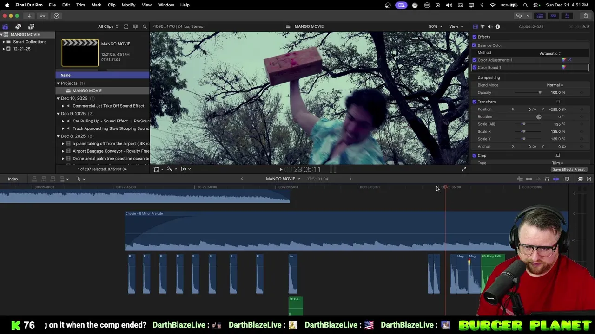Open the All Clips filter dropdown
The height and width of the screenshot is (334, 595).
pos(108,26)
